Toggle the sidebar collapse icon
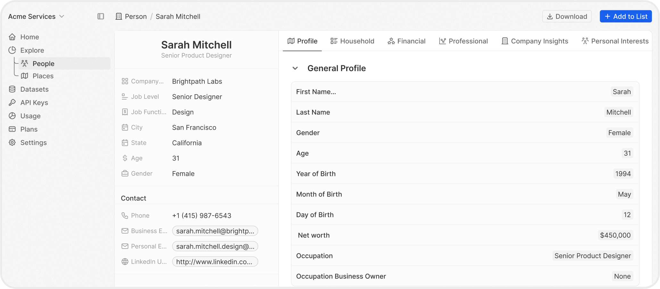This screenshot has width=660, height=289. click(101, 16)
